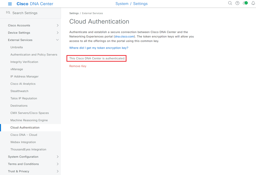The height and width of the screenshot is (175, 256).
Task: Open Talos IP Reputation settings
Action: (x=24, y=98)
